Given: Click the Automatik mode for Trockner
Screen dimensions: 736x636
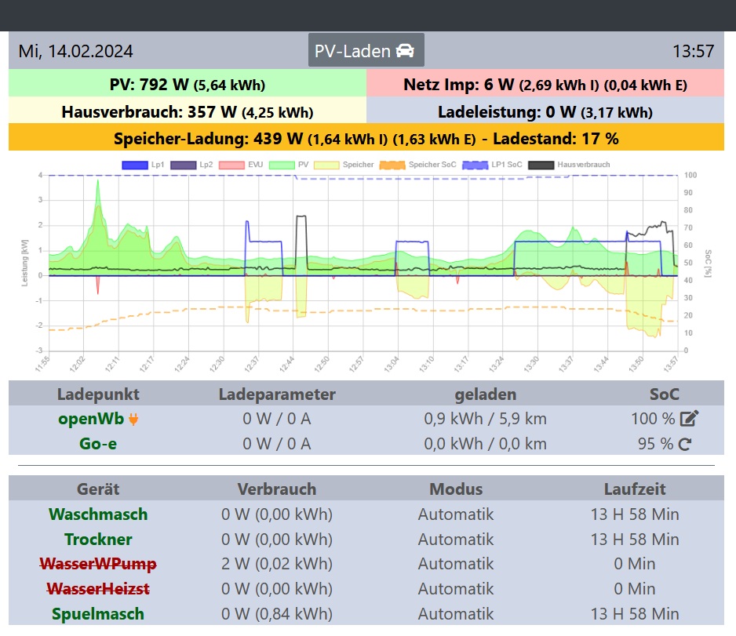Looking at the screenshot, I should tap(456, 540).
